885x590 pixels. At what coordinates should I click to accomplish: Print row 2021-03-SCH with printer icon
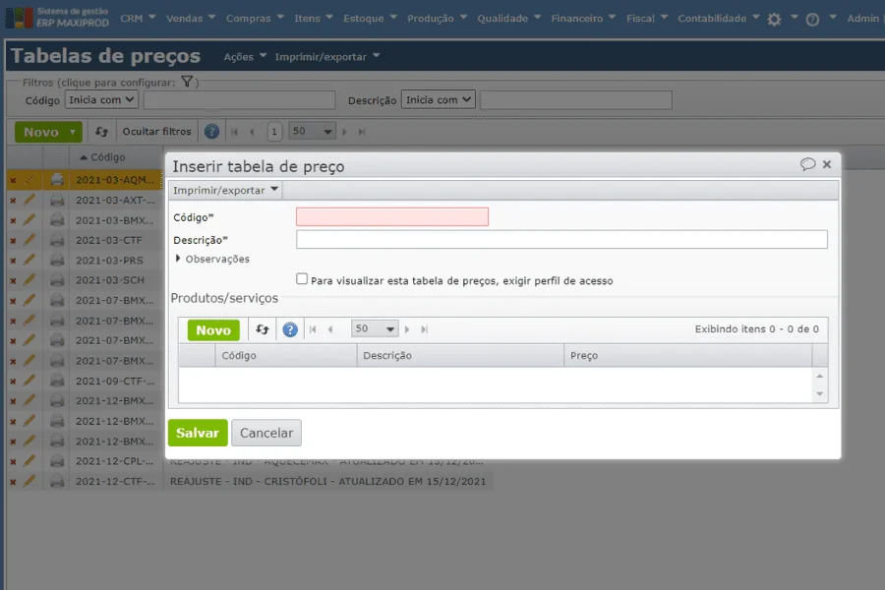point(57,280)
